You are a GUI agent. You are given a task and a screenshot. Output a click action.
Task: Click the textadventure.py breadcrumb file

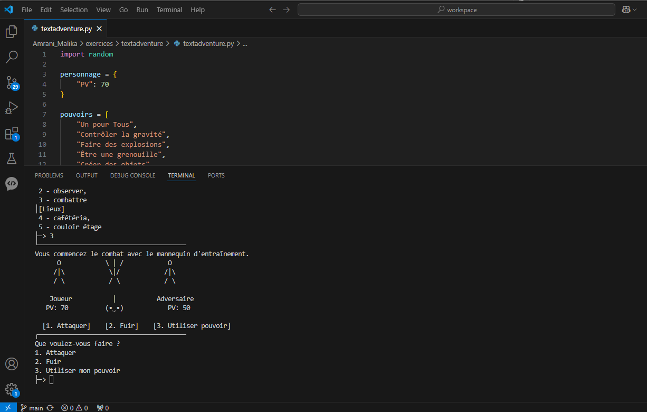[x=208, y=44]
